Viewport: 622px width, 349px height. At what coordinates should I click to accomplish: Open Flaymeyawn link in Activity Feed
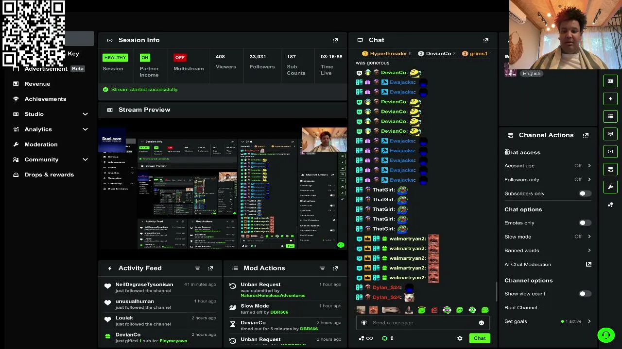(173, 341)
